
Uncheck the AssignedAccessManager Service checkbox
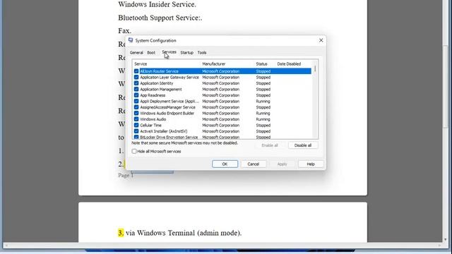(136, 107)
